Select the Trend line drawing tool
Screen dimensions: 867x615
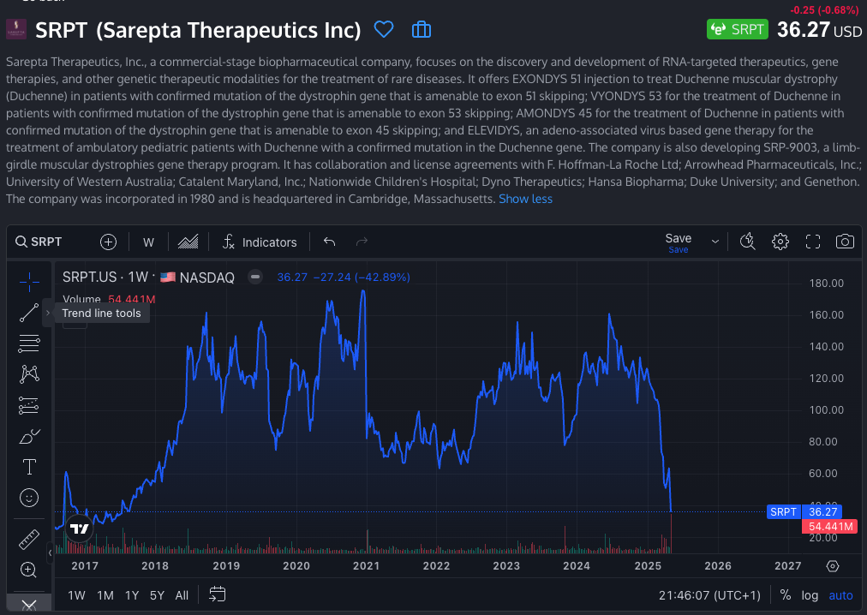click(29, 313)
